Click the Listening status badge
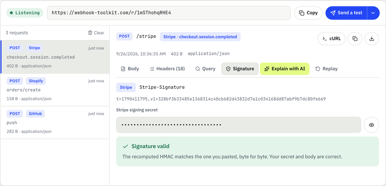The width and height of the screenshot is (386, 186). tap(25, 13)
